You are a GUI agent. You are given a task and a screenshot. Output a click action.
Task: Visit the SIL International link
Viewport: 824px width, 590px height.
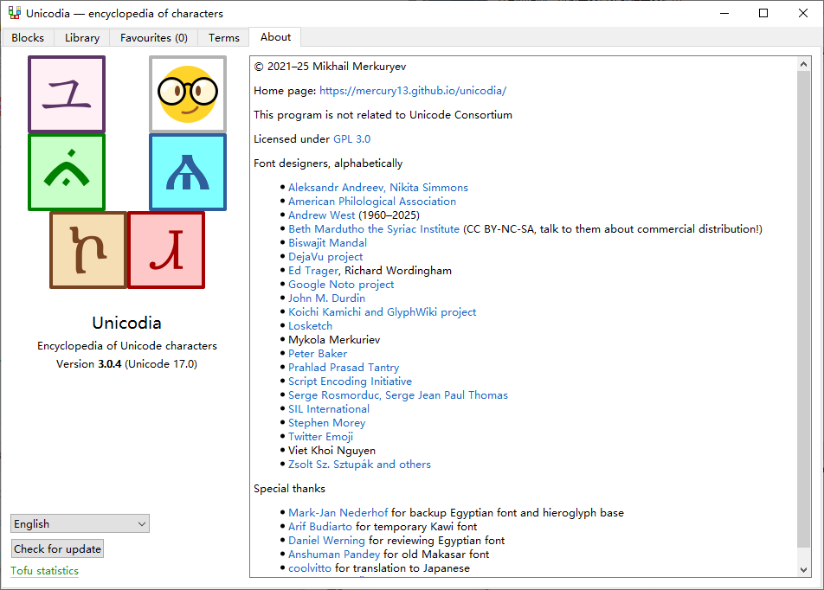329,409
